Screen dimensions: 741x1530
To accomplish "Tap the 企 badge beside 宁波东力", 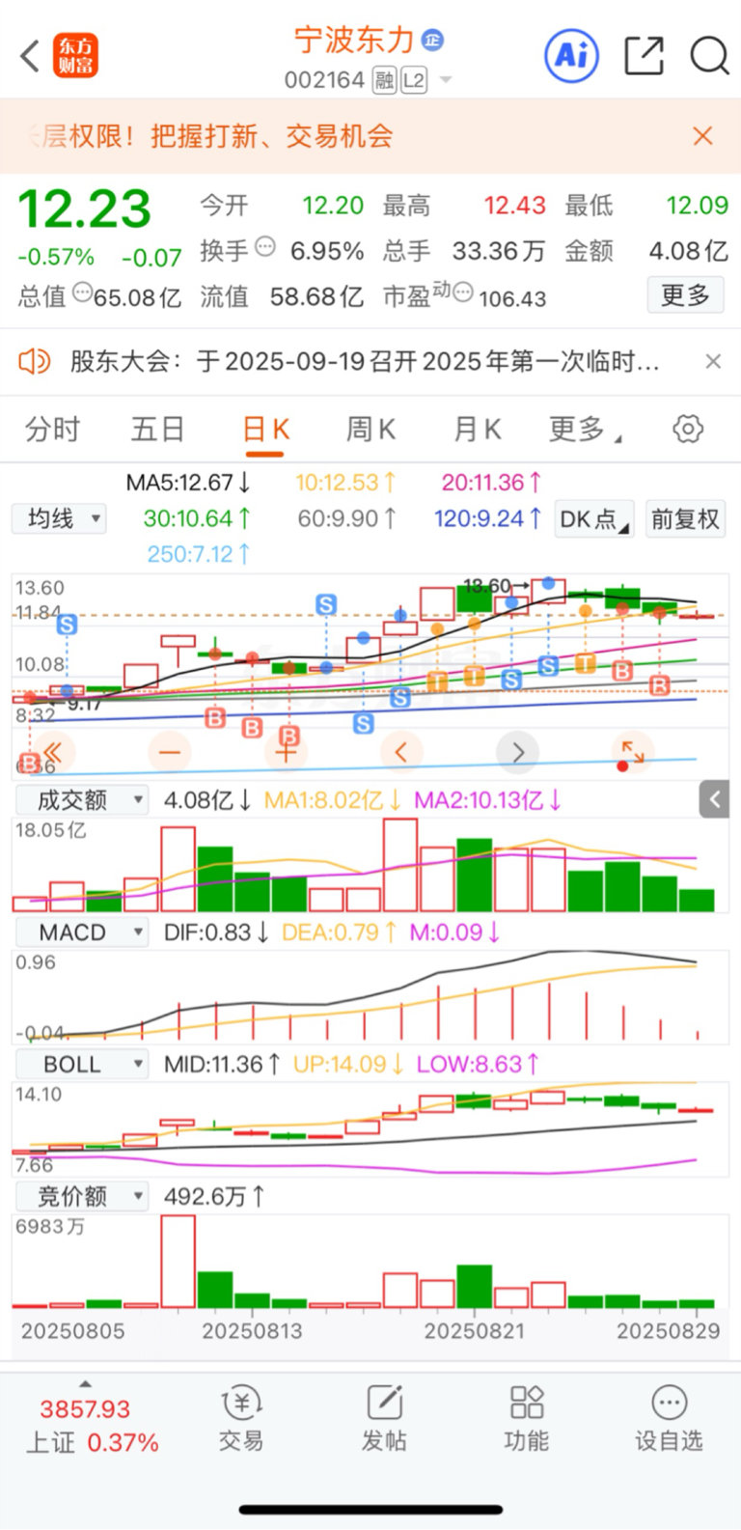I will tap(432, 41).
